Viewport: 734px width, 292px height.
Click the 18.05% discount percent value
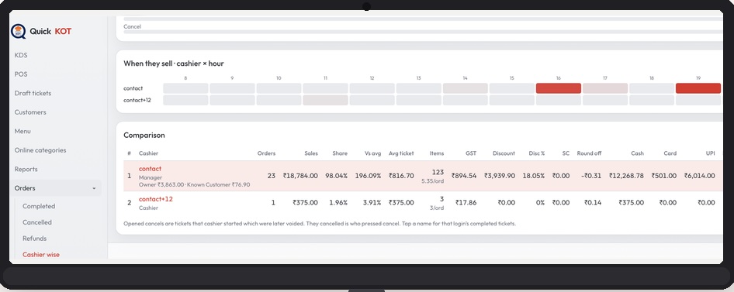(533, 176)
